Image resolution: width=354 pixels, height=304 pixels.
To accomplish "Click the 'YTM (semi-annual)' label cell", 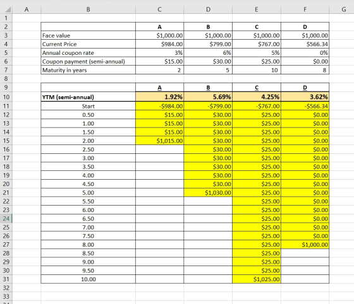I will click(x=88, y=97).
